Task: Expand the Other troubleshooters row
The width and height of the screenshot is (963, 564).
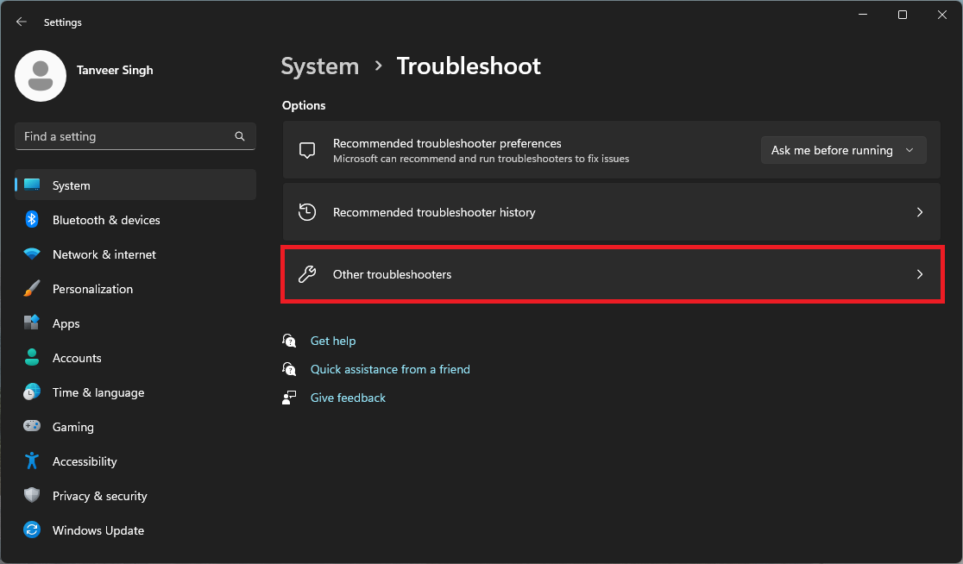Action: [920, 274]
